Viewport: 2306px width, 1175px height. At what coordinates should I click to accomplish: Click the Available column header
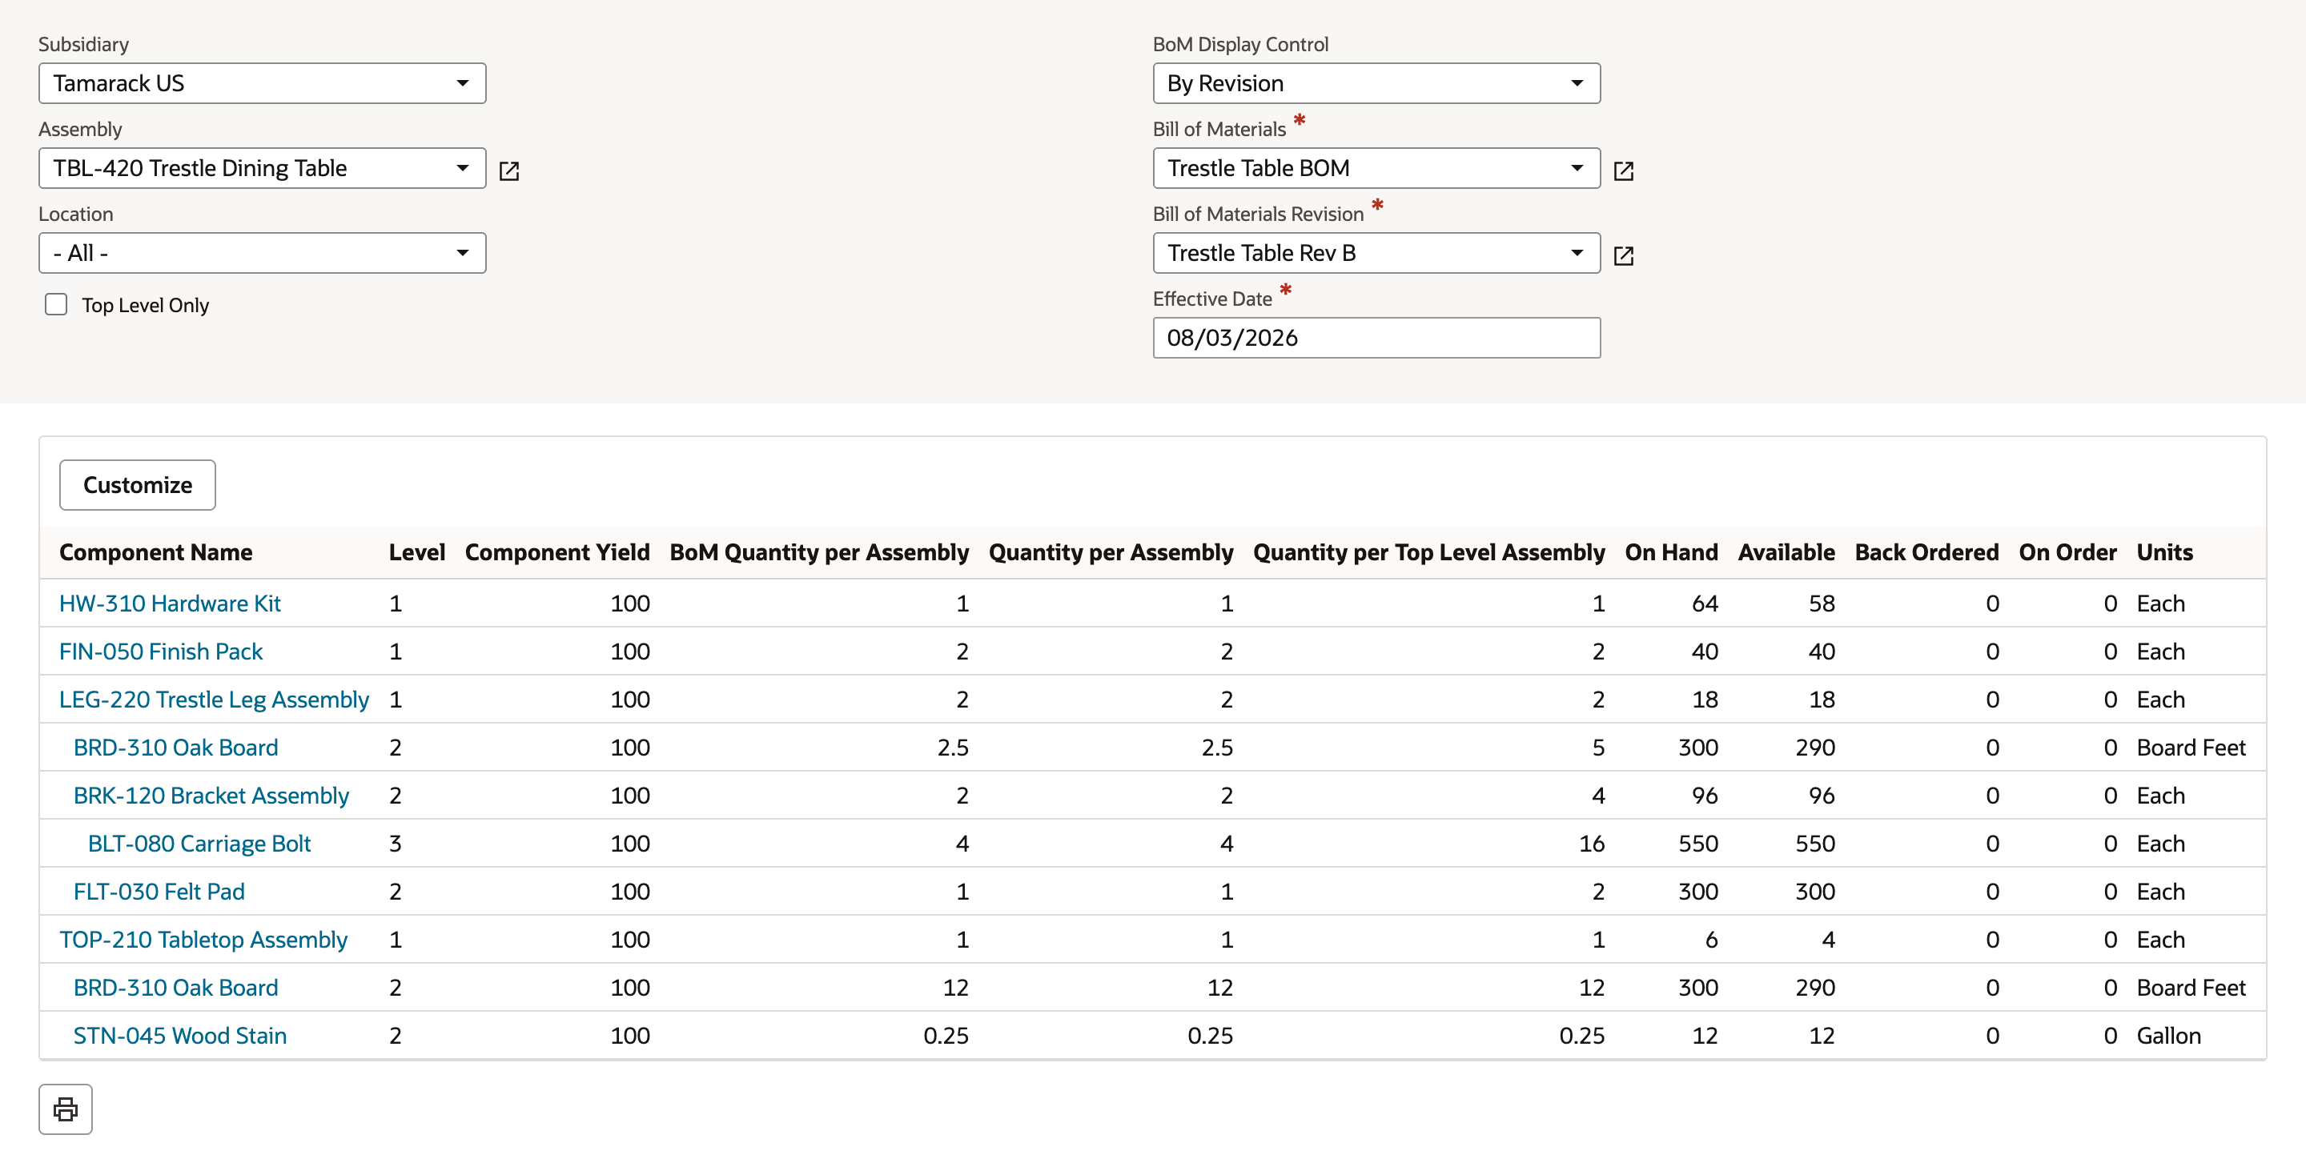(x=1786, y=552)
